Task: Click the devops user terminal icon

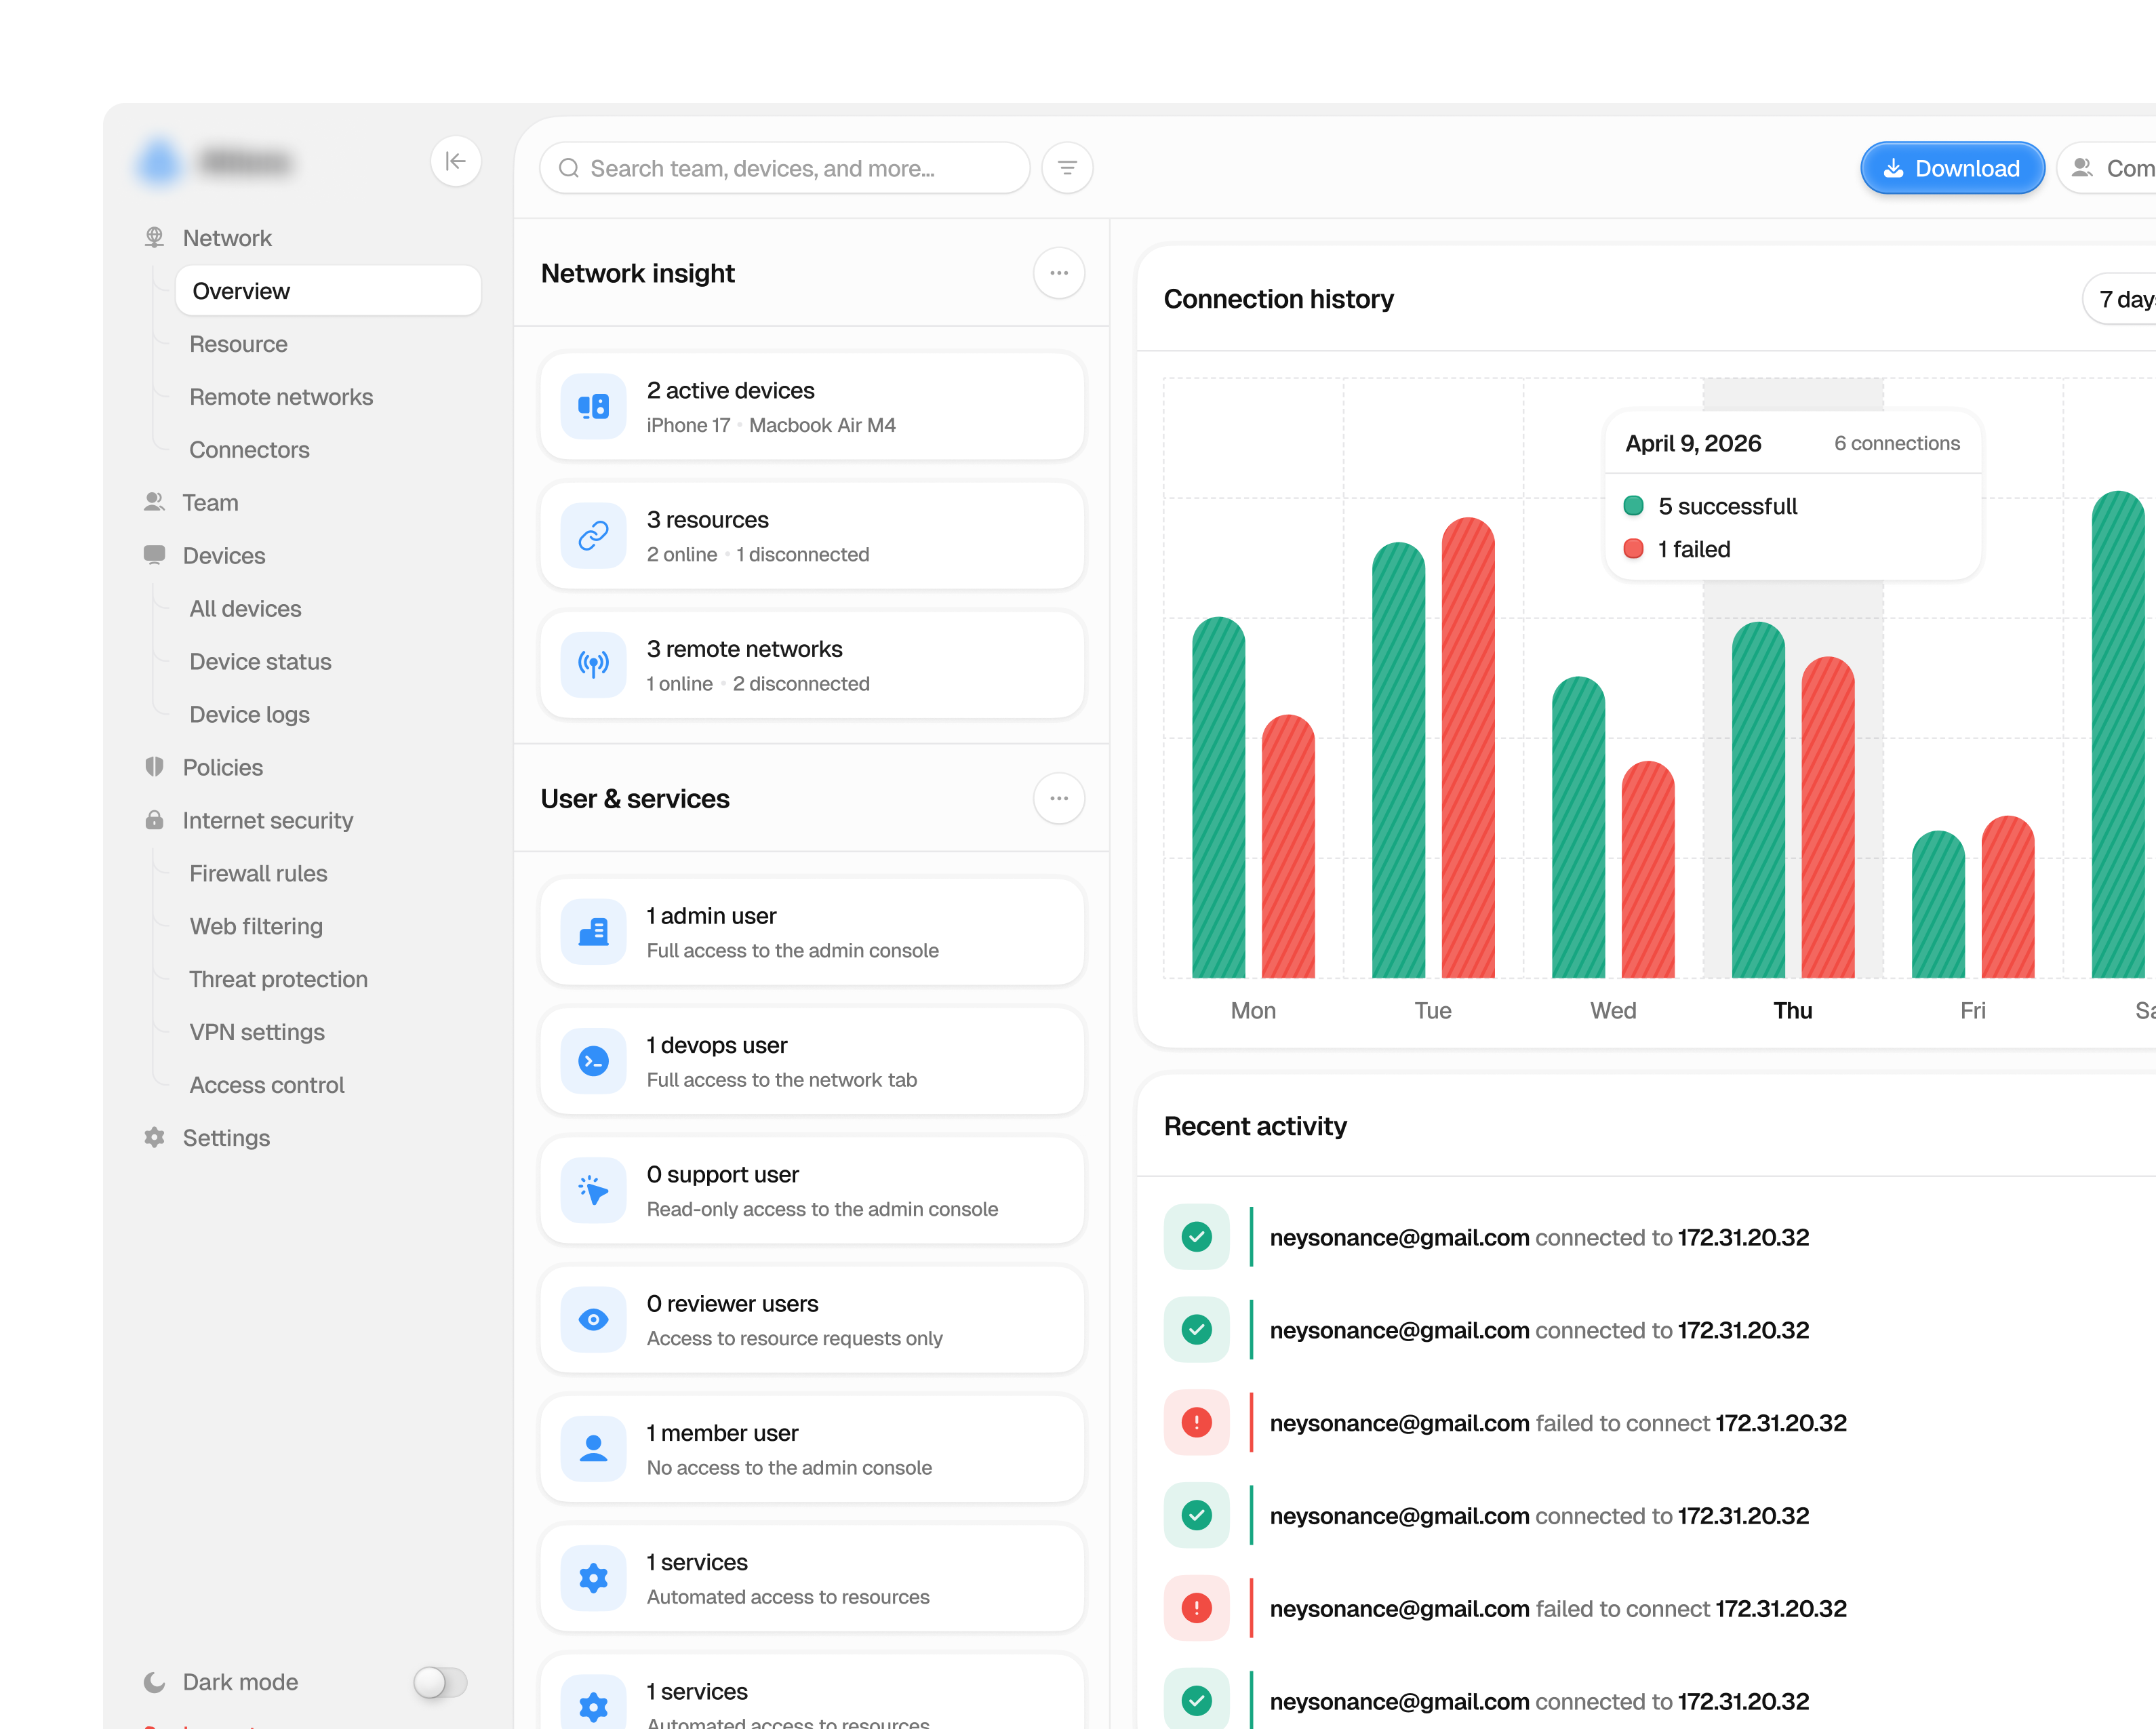Action: tap(593, 1060)
